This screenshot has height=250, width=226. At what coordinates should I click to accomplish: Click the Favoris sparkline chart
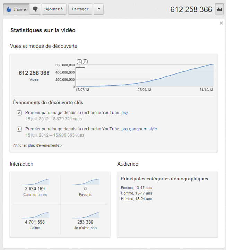click(x=85, y=182)
